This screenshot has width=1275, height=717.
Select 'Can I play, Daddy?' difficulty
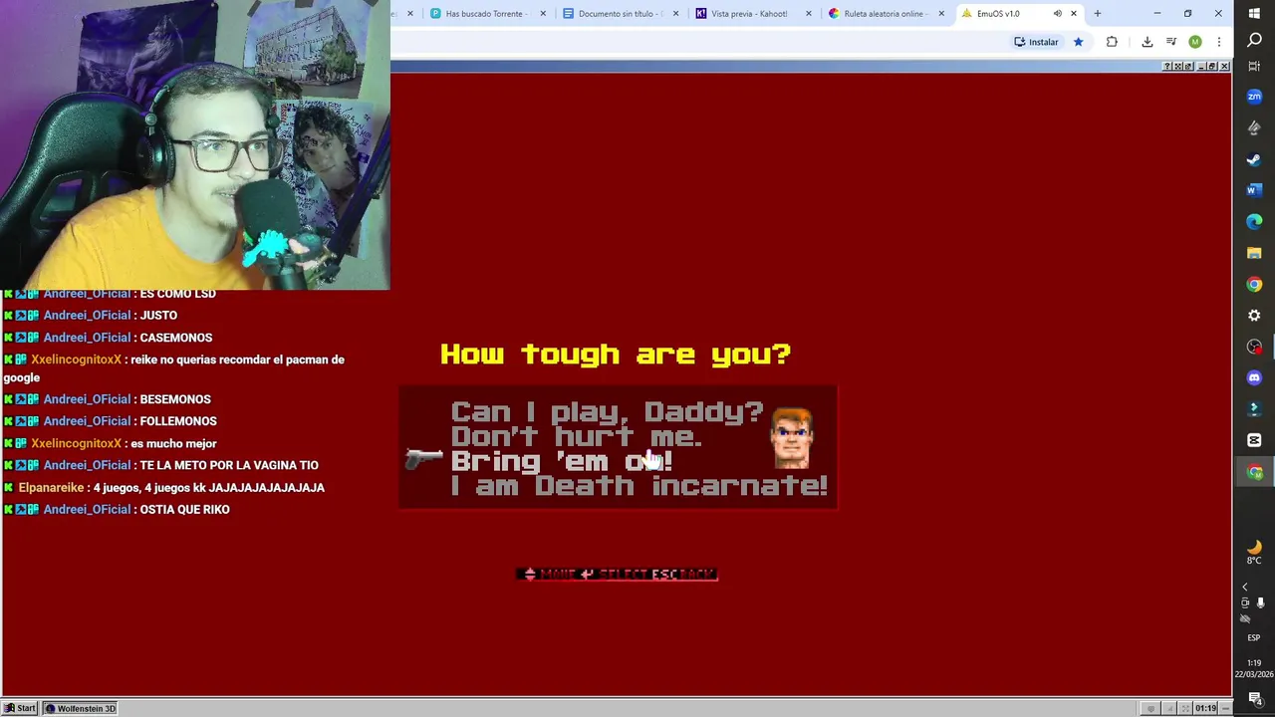(607, 412)
